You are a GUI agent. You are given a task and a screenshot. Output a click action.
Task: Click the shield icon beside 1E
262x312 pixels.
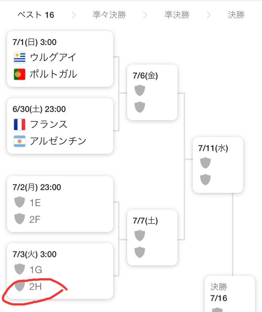coord(20,202)
